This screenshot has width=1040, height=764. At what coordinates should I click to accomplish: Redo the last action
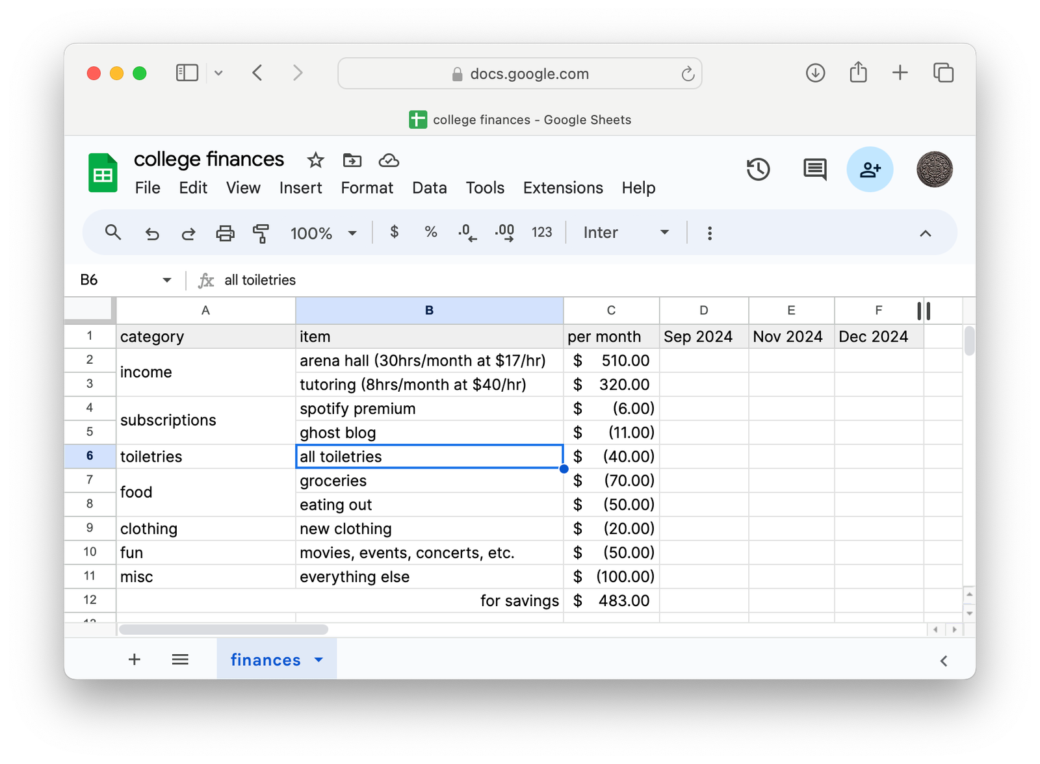coord(188,233)
